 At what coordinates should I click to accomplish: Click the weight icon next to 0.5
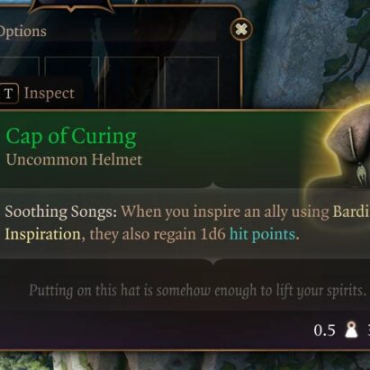pyautogui.click(x=351, y=329)
